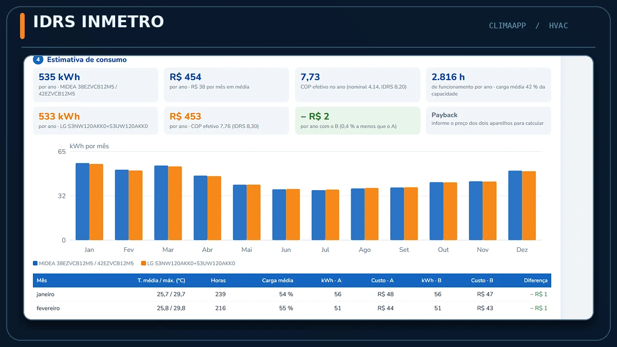Click the orange LG legend swatch

[x=143, y=263]
